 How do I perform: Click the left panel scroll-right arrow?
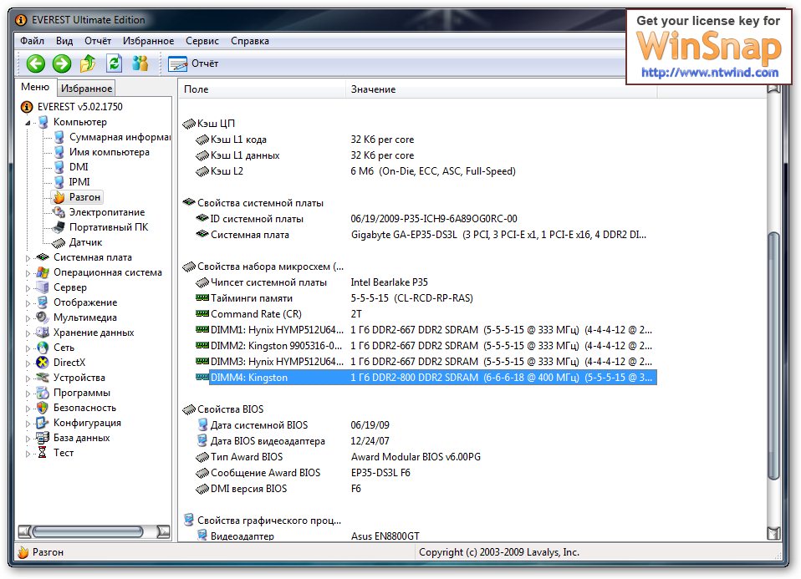(x=163, y=532)
